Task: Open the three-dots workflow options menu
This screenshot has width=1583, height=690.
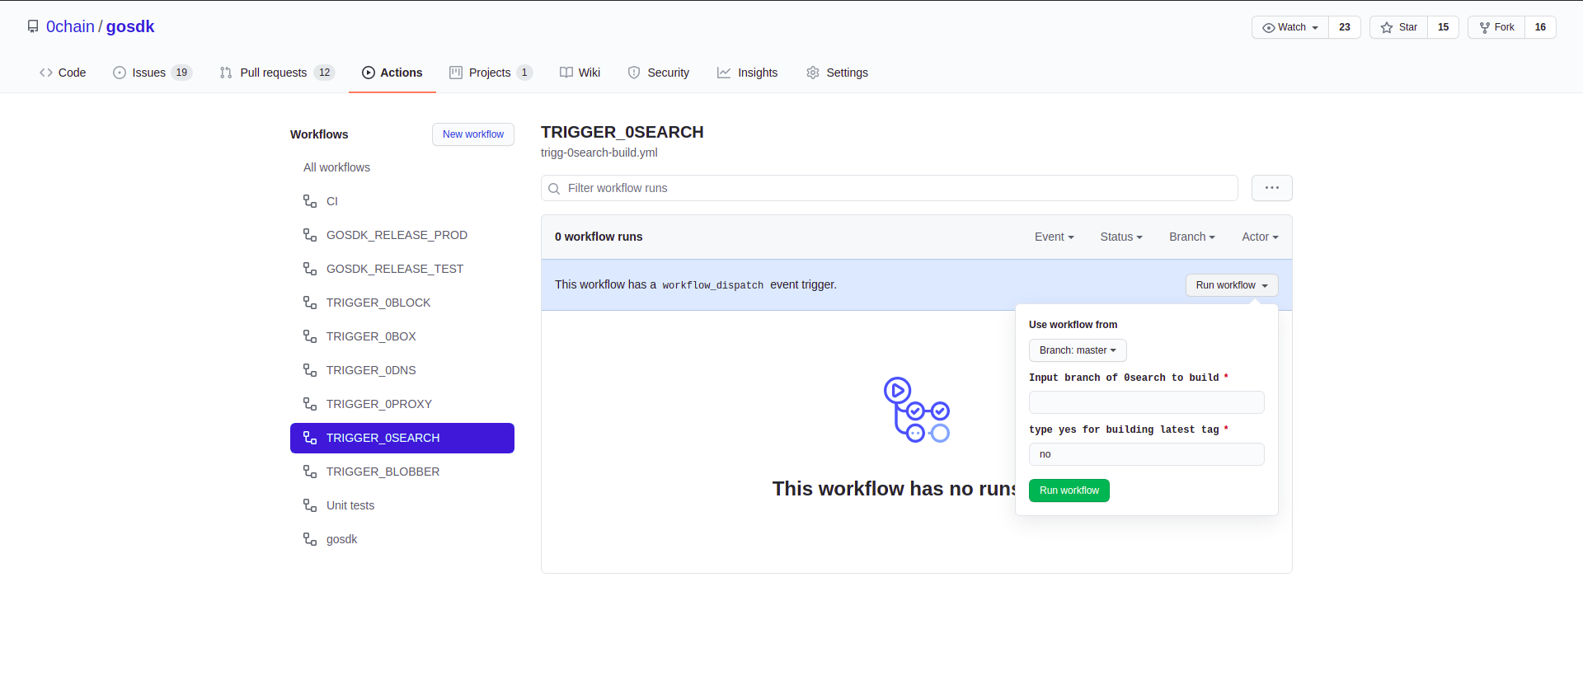Action: (1272, 188)
